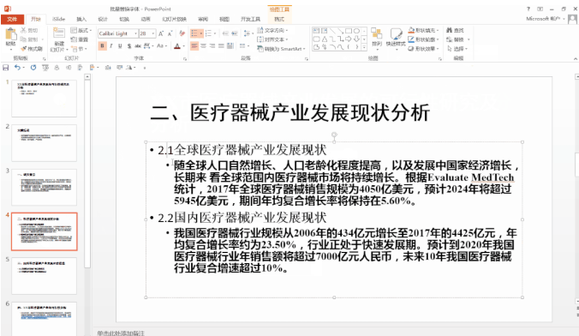Click Convert to SmartArt icon
The image size is (579, 336).
(260, 49)
